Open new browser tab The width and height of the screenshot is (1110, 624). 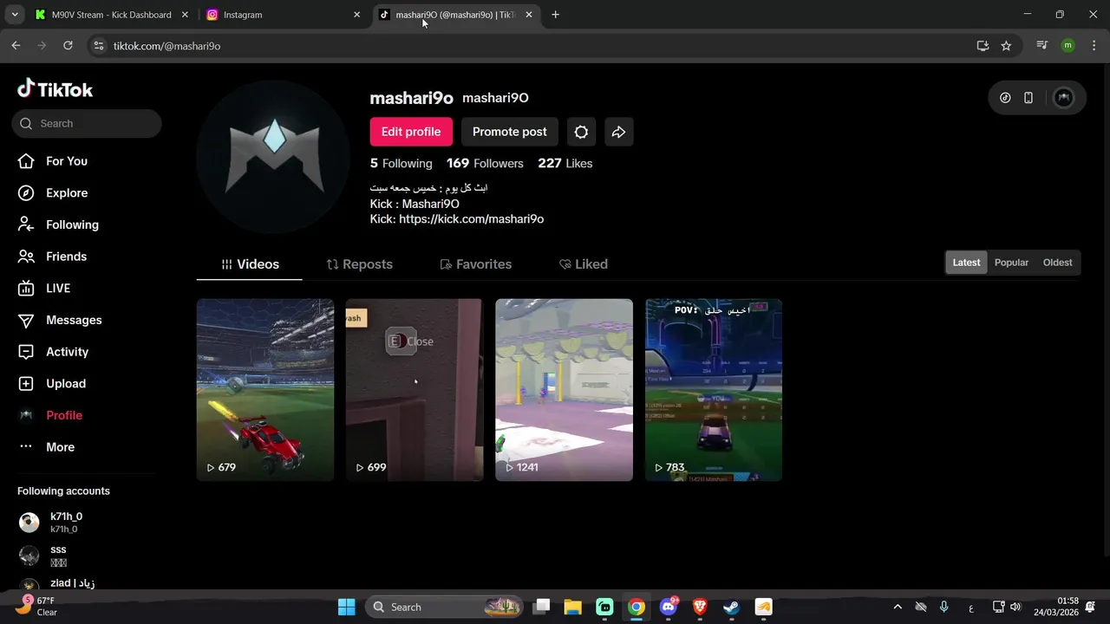555,15
